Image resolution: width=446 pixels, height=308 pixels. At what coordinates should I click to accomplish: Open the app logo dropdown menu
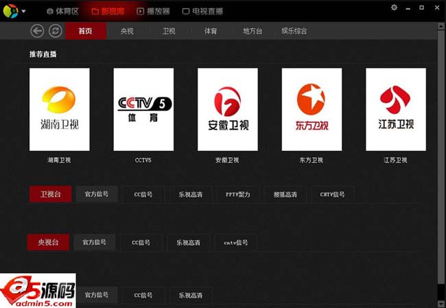click(23, 12)
